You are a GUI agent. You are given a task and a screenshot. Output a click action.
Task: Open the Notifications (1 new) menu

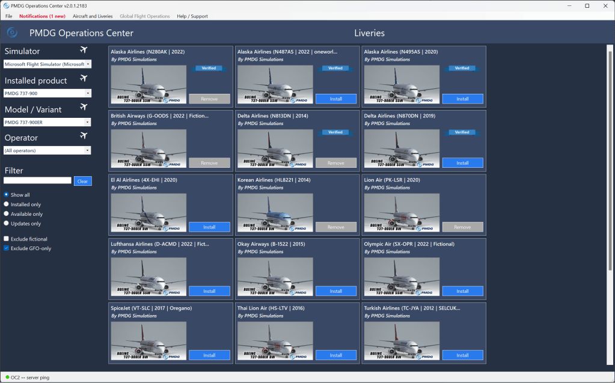tap(42, 16)
